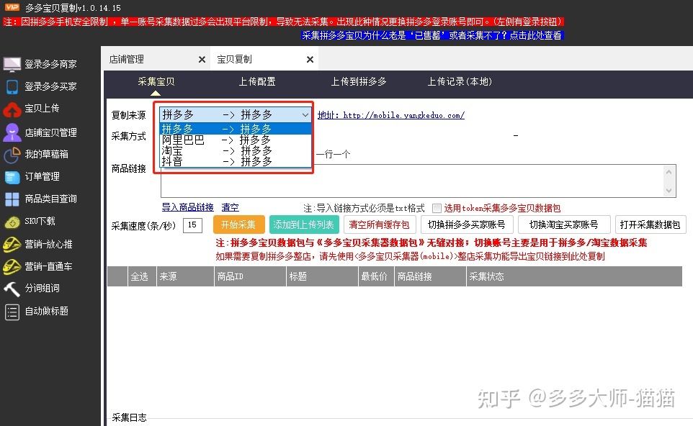This screenshot has height=426, width=693.
Task: Enable 选用token采集多多宝贝数据包 checkbox
Action: tap(437, 208)
